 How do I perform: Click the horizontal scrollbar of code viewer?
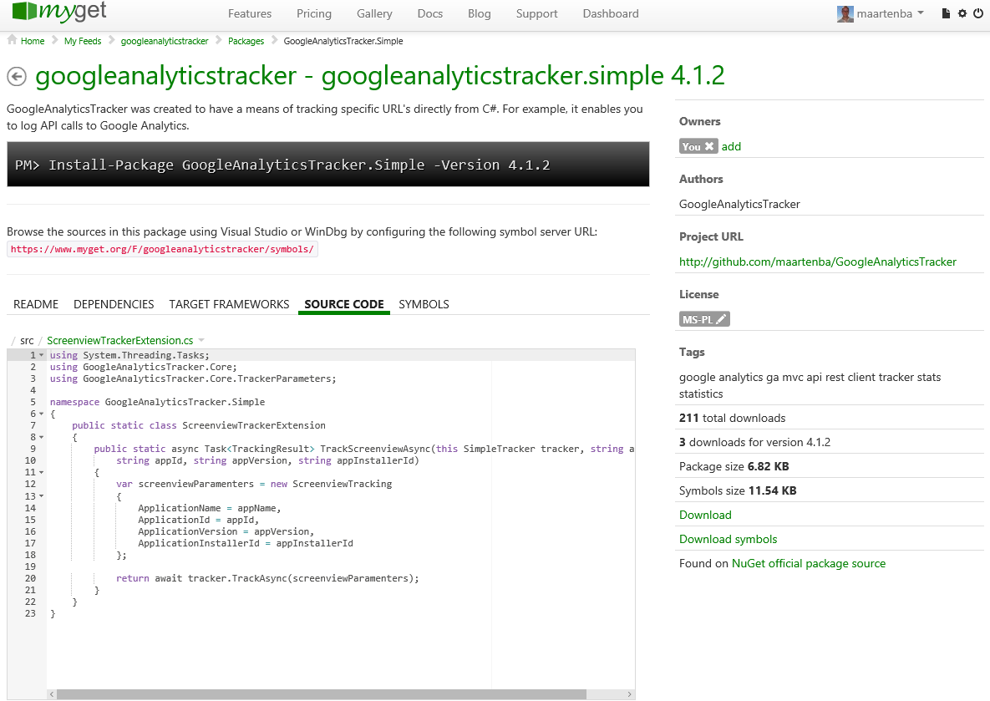[x=322, y=694]
